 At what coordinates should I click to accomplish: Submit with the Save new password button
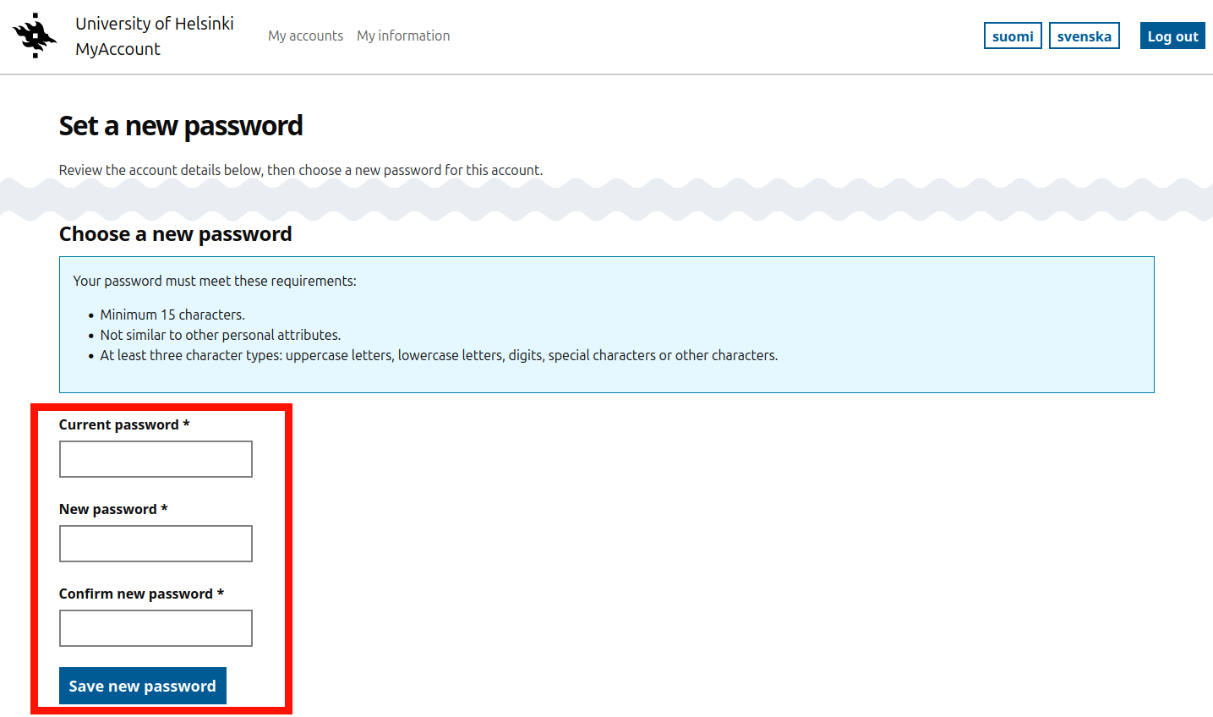click(143, 686)
